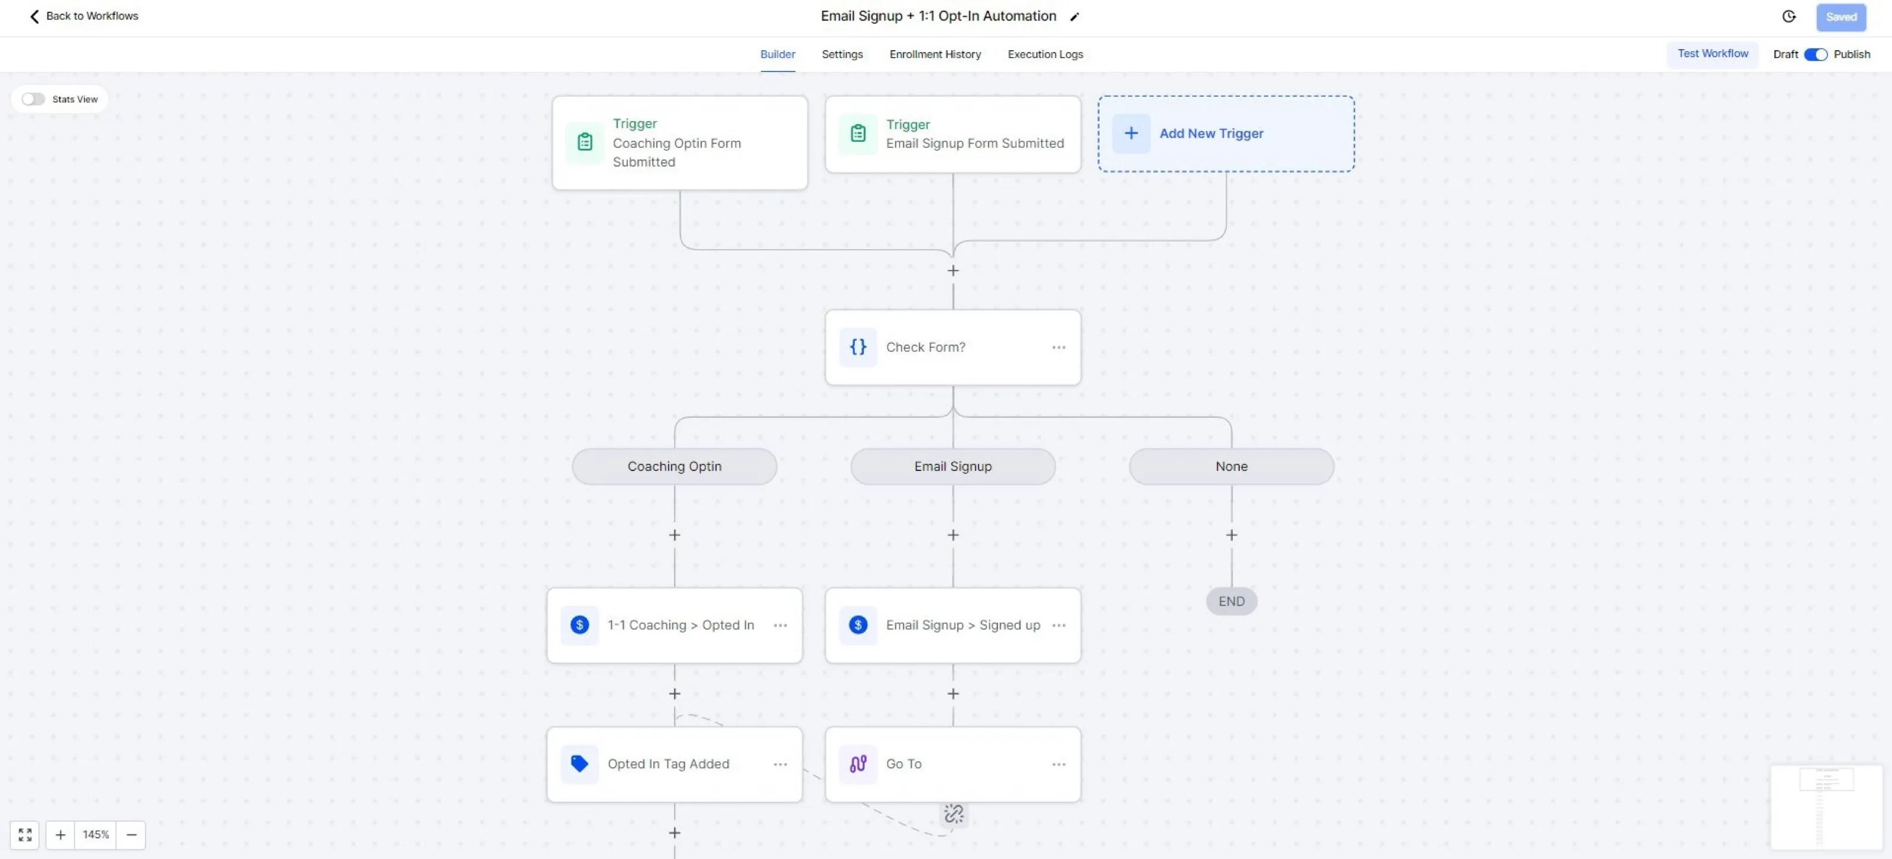This screenshot has width=1892, height=859.
Task: Add step with plus above Check Form
Action: [953, 271]
